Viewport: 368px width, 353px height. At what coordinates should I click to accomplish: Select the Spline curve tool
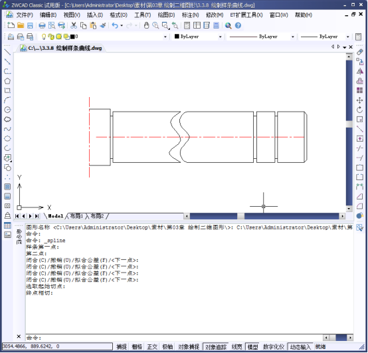(7, 129)
